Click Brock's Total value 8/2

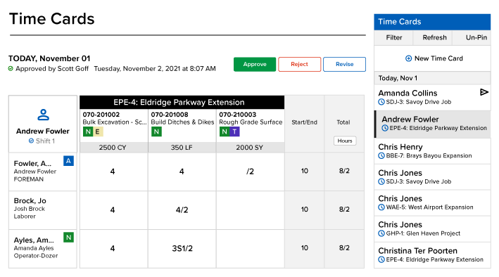point(344,210)
